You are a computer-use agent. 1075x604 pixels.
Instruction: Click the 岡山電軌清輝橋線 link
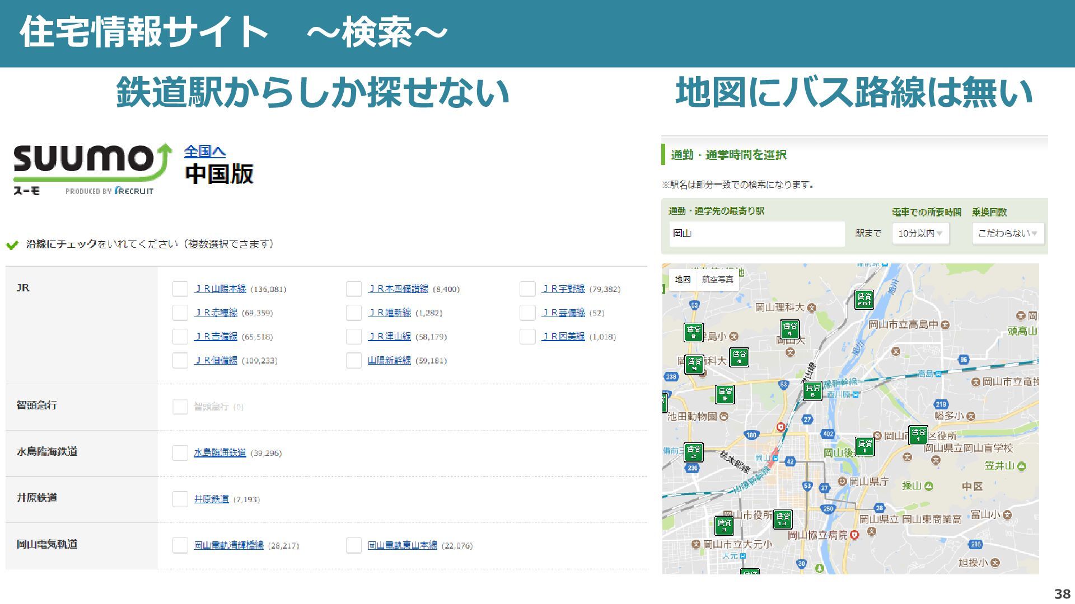click(228, 545)
